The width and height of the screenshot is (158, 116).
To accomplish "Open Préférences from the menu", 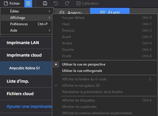I will tap(26, 24).
